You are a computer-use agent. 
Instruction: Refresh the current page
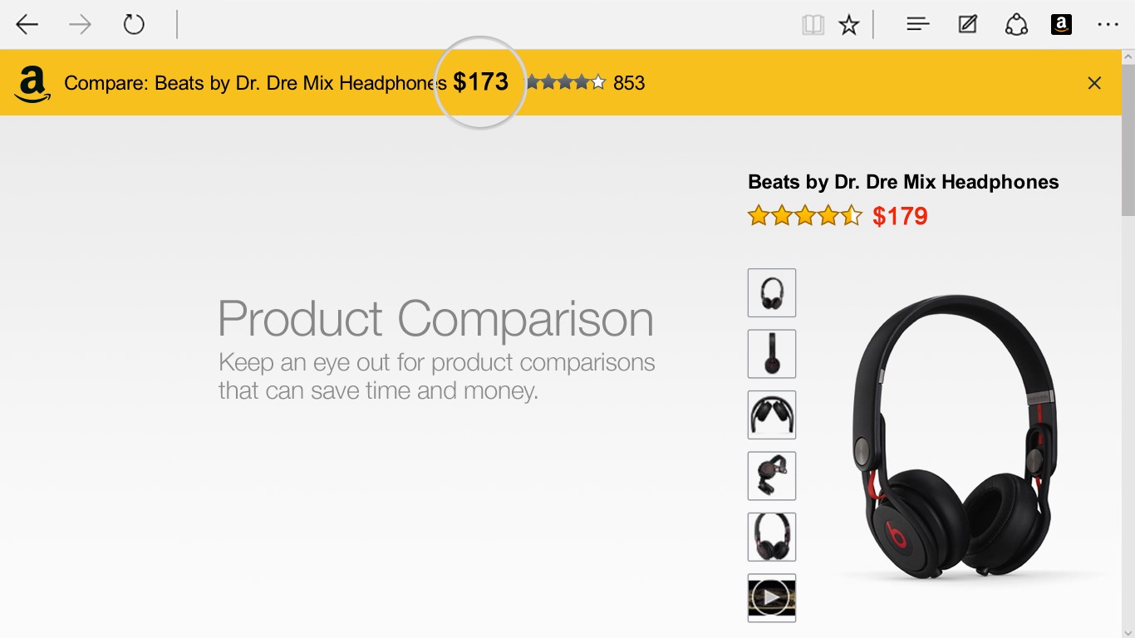pos(134,25)
